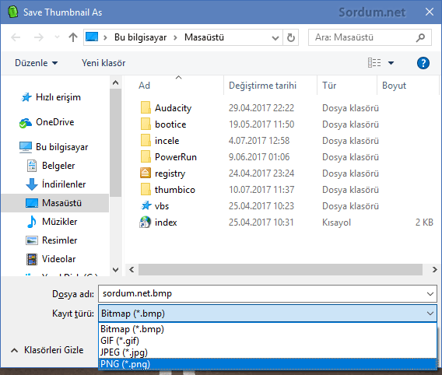Choose PNG (*.png) from list
Screen dimensions: 442x375
[268, 364]
